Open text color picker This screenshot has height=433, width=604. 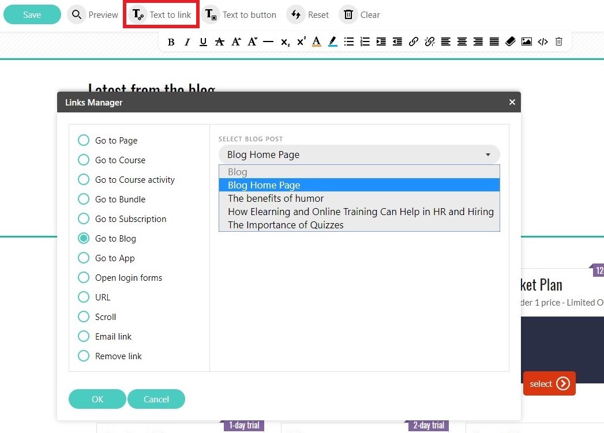click(317, 42)
